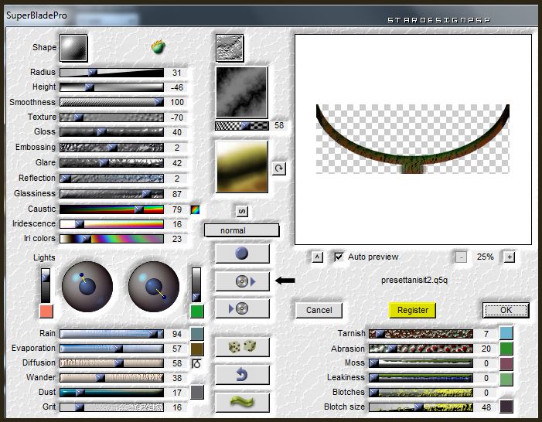Randomize settings with the dice button
This screenshot has width=542, height=422.
[x=242, y=347]
